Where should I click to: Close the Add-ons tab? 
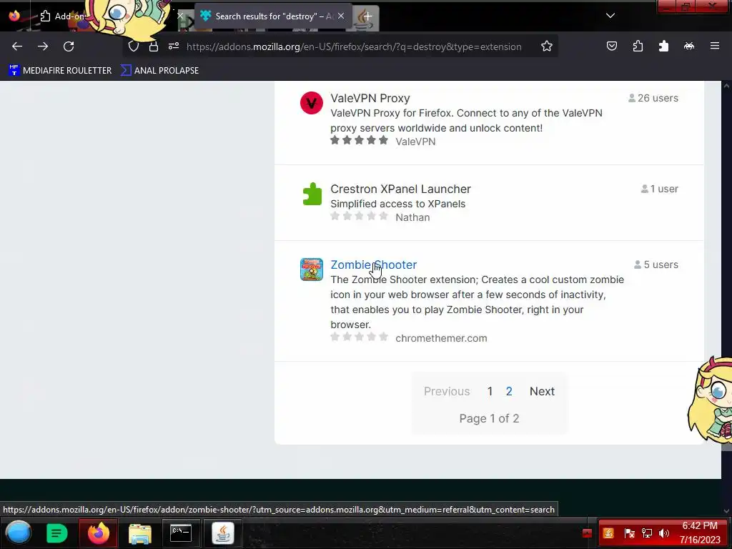(x=180, y=16)
